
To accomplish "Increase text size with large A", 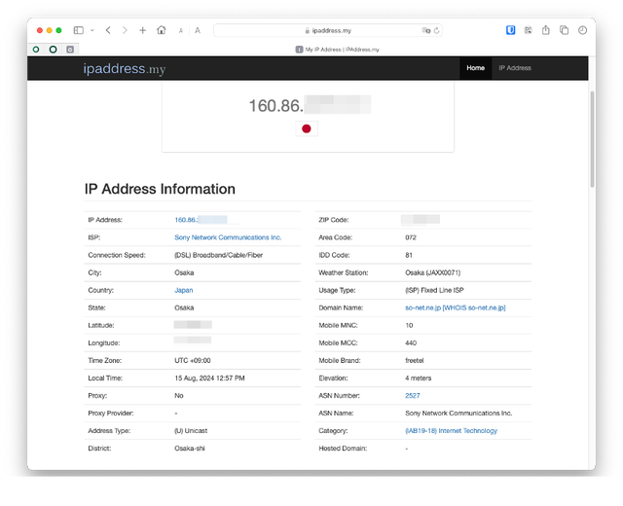I will 198,30.
